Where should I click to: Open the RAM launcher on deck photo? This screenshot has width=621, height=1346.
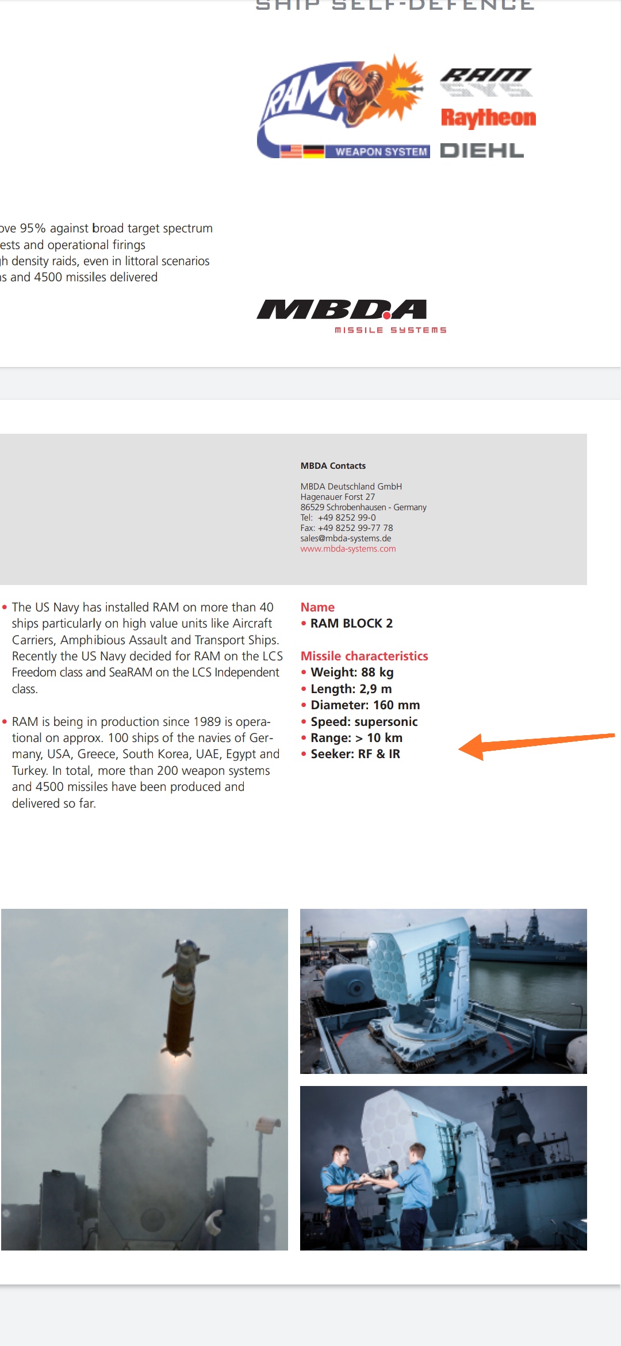443,991
